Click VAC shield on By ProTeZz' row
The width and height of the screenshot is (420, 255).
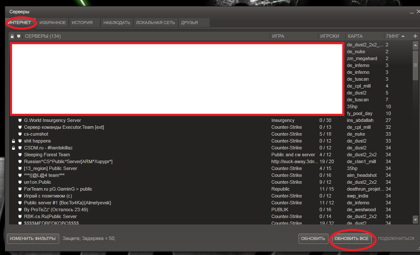point(20,210)
